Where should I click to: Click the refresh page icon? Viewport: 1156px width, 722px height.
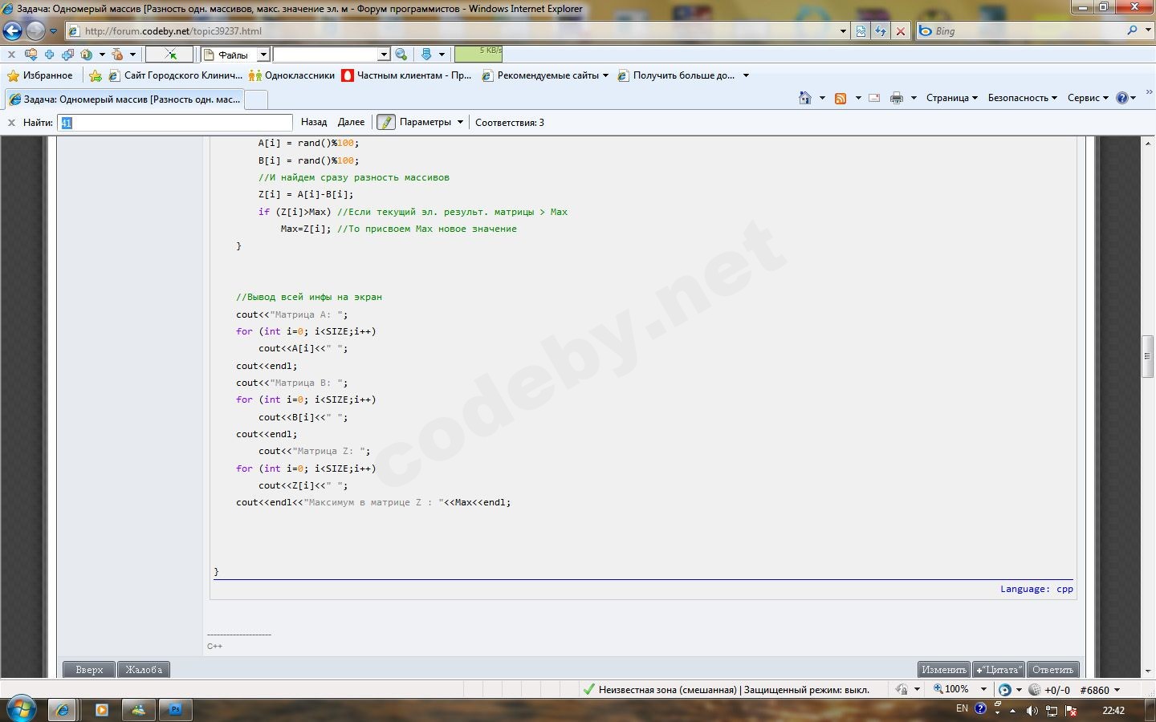(881, 31)
